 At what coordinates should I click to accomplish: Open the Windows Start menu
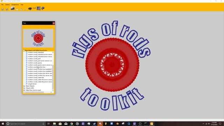[x=3, y=124]
